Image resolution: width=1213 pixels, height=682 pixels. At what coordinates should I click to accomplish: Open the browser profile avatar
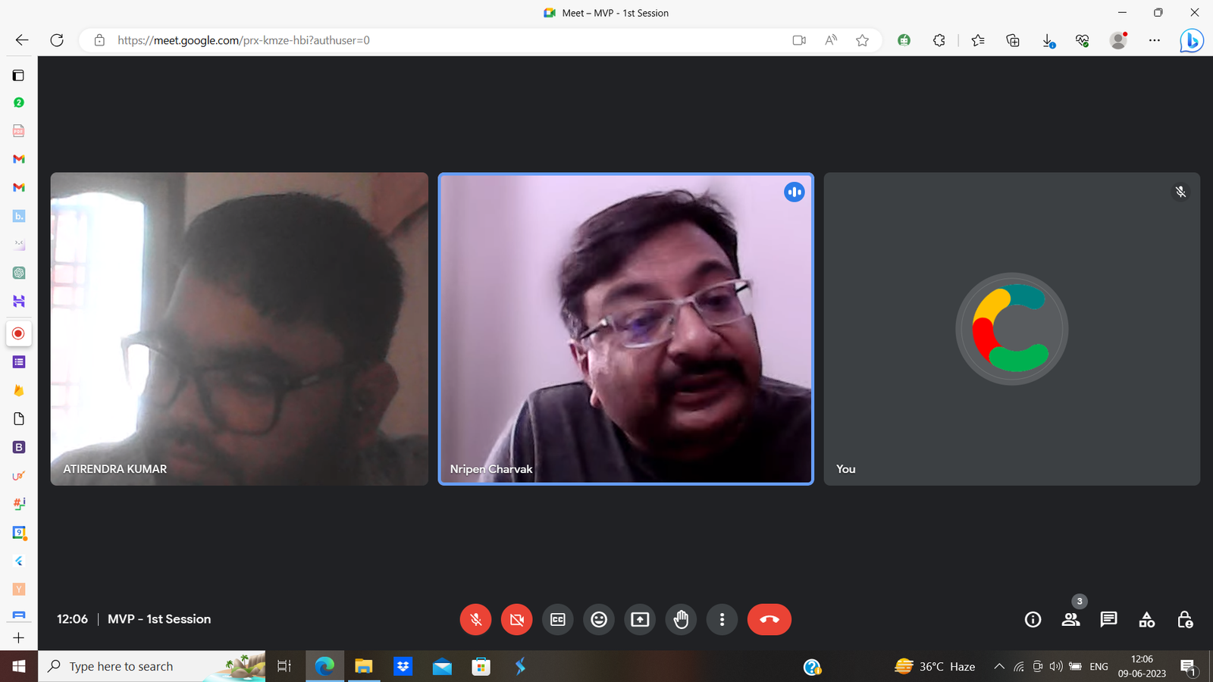coord(1118,40)
